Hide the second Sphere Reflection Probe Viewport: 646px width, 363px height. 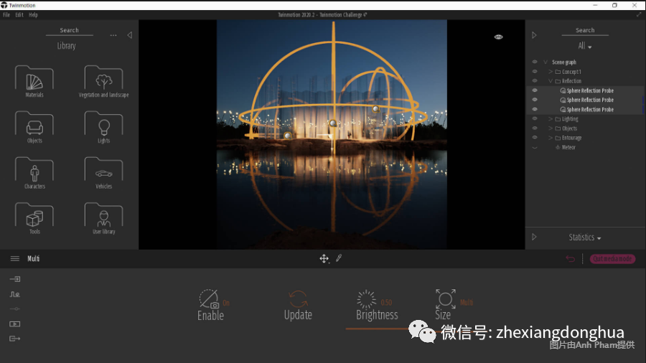tap(535, 100)
